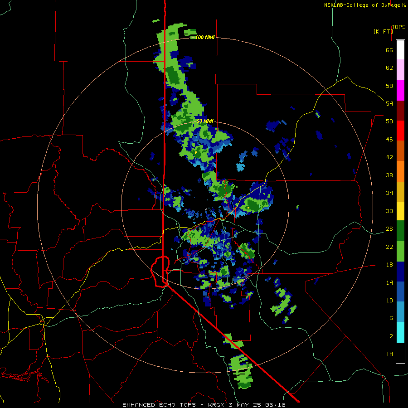Click the legend value 50
The image size is (408, 408).
(389, 121)
